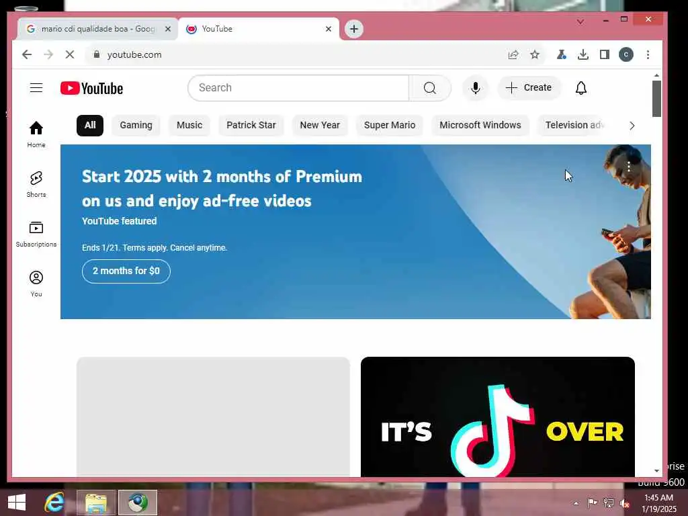Select the All filter chip
The width and height of the screenshot is (688, 516).
[x=90, y=125]
